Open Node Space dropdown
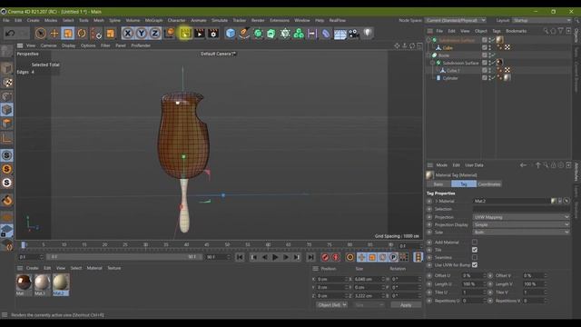581x327 pixels. click(455, 20)
